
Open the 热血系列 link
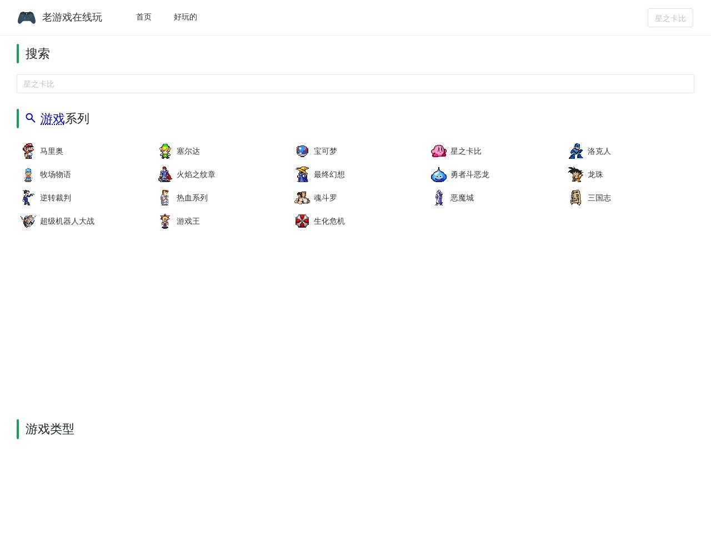click(x=192, y=198)
